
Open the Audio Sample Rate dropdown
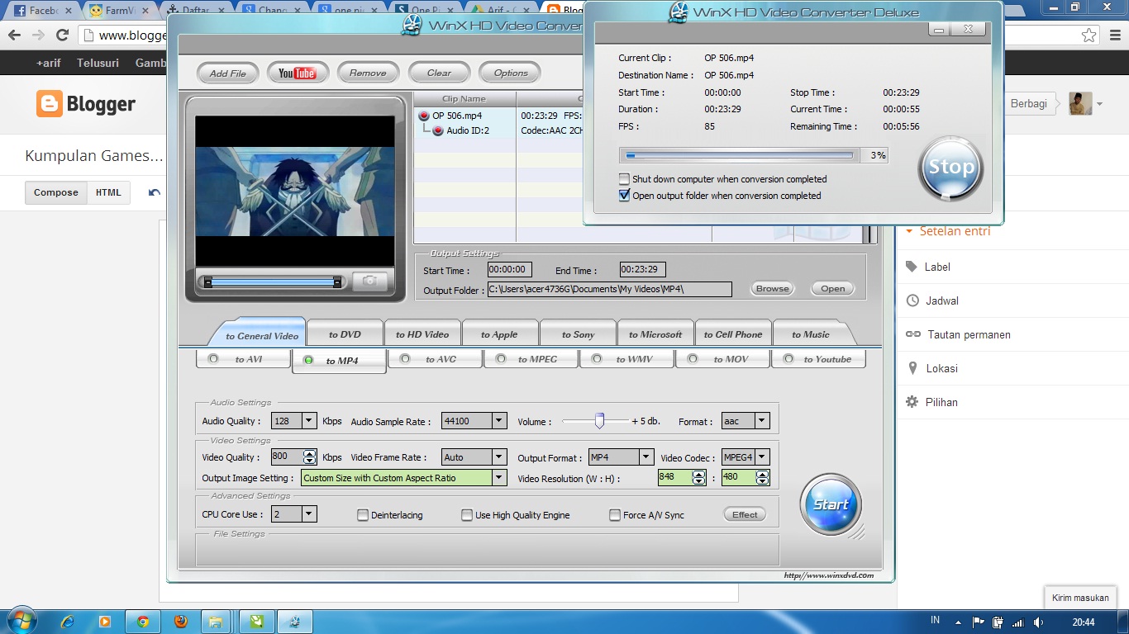coord(499,421)
